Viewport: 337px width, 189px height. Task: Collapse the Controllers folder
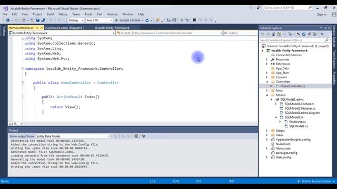(267, 82)
